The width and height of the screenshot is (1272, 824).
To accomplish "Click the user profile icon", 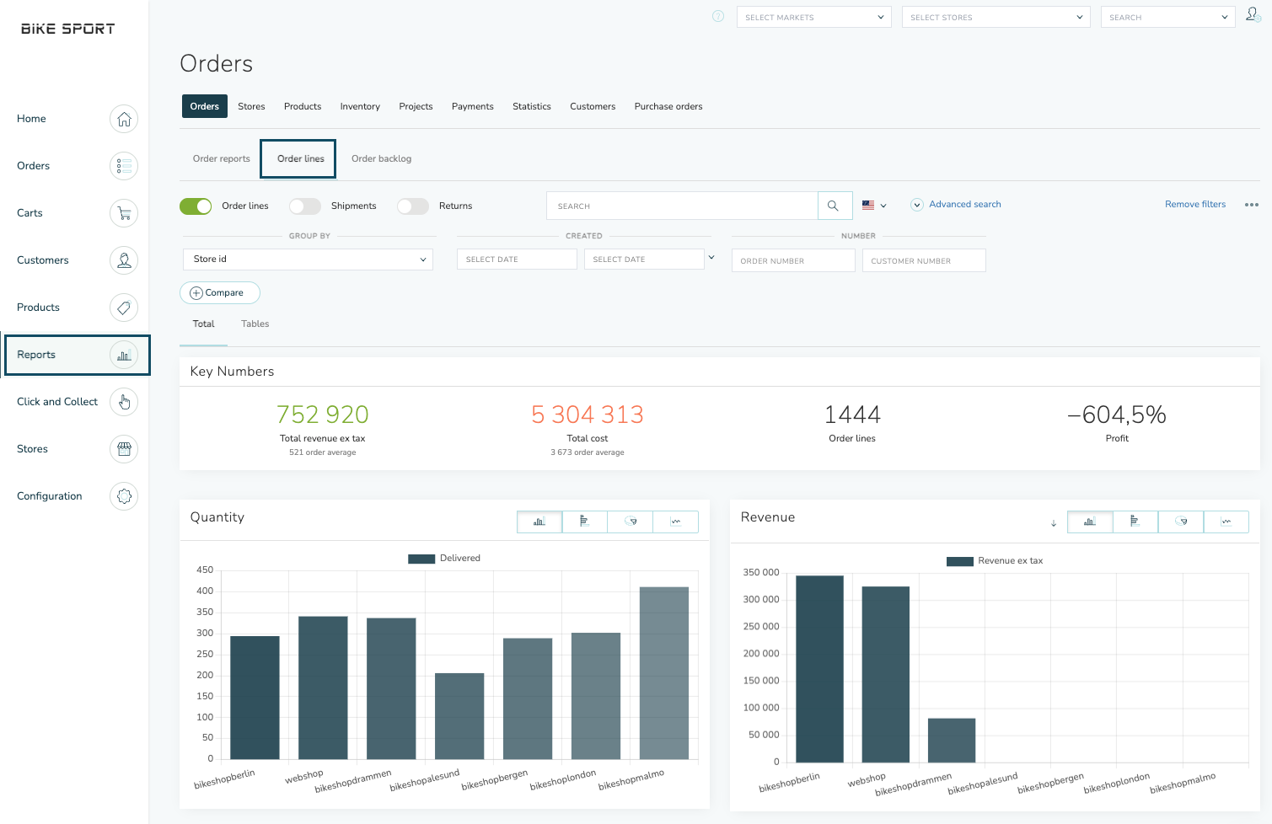I will (1253, 15).
